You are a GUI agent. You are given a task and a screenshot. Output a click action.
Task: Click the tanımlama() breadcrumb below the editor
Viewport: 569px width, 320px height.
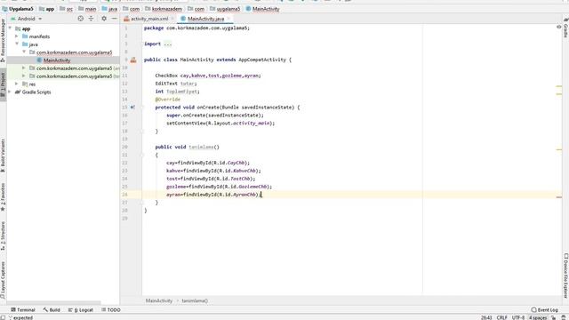point(195,300)
